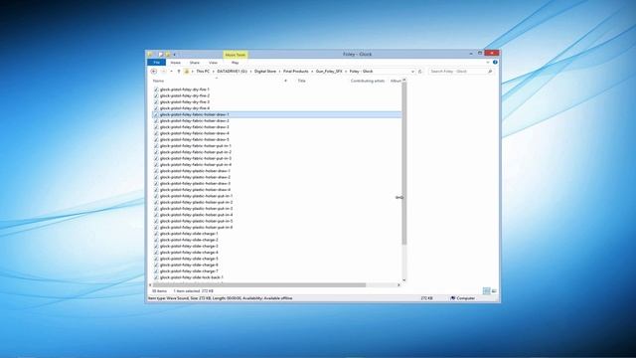Click the Music Tools contextual tab
Screen dimensions: 636x358
click(x=236, y=55)
